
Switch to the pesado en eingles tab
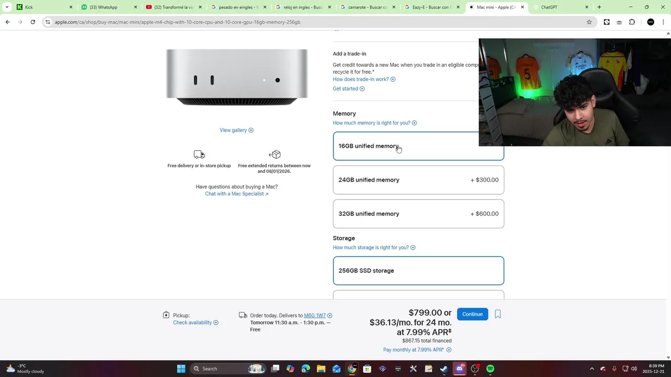pyautogui.click(x=239, y=7)
